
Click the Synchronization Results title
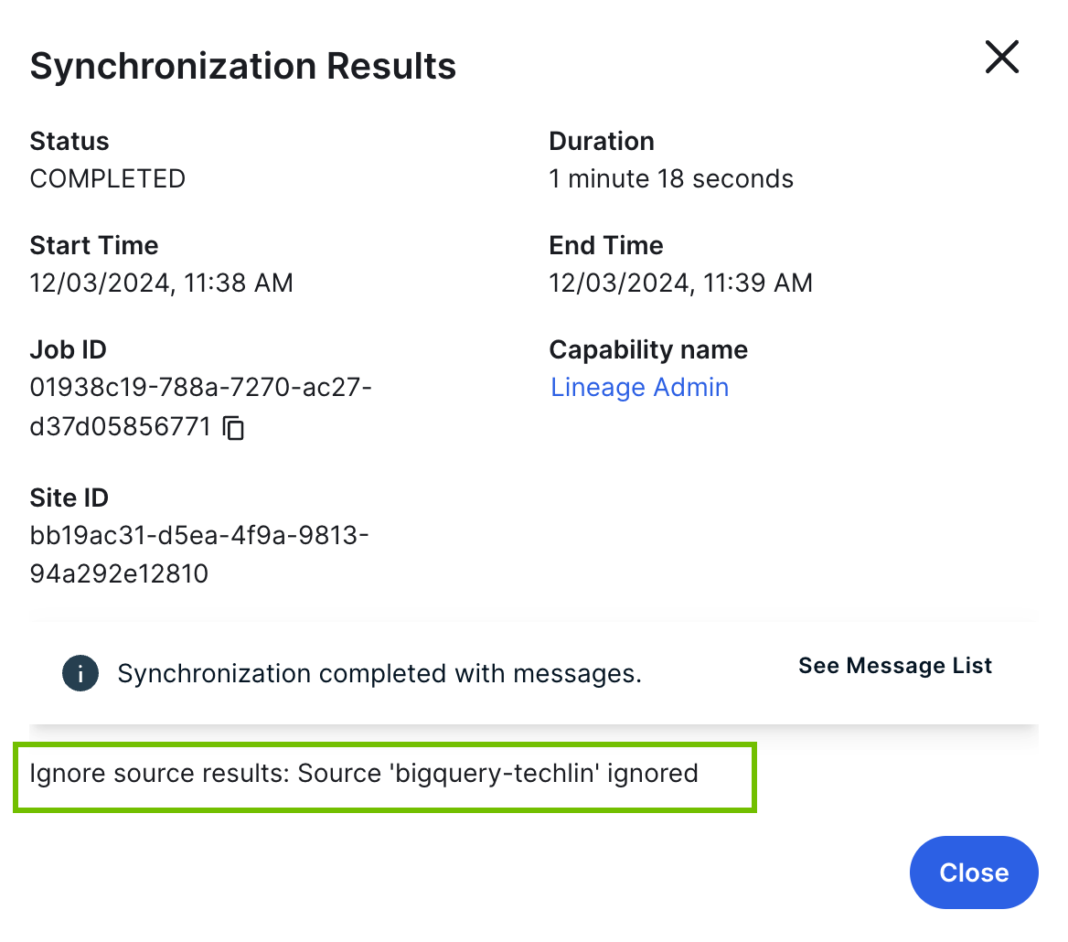pyautogui.click(x=242, y=67)
